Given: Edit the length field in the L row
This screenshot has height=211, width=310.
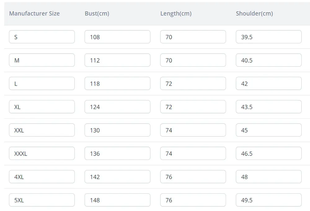Looking at the screenshot, I should click(193, 83).
